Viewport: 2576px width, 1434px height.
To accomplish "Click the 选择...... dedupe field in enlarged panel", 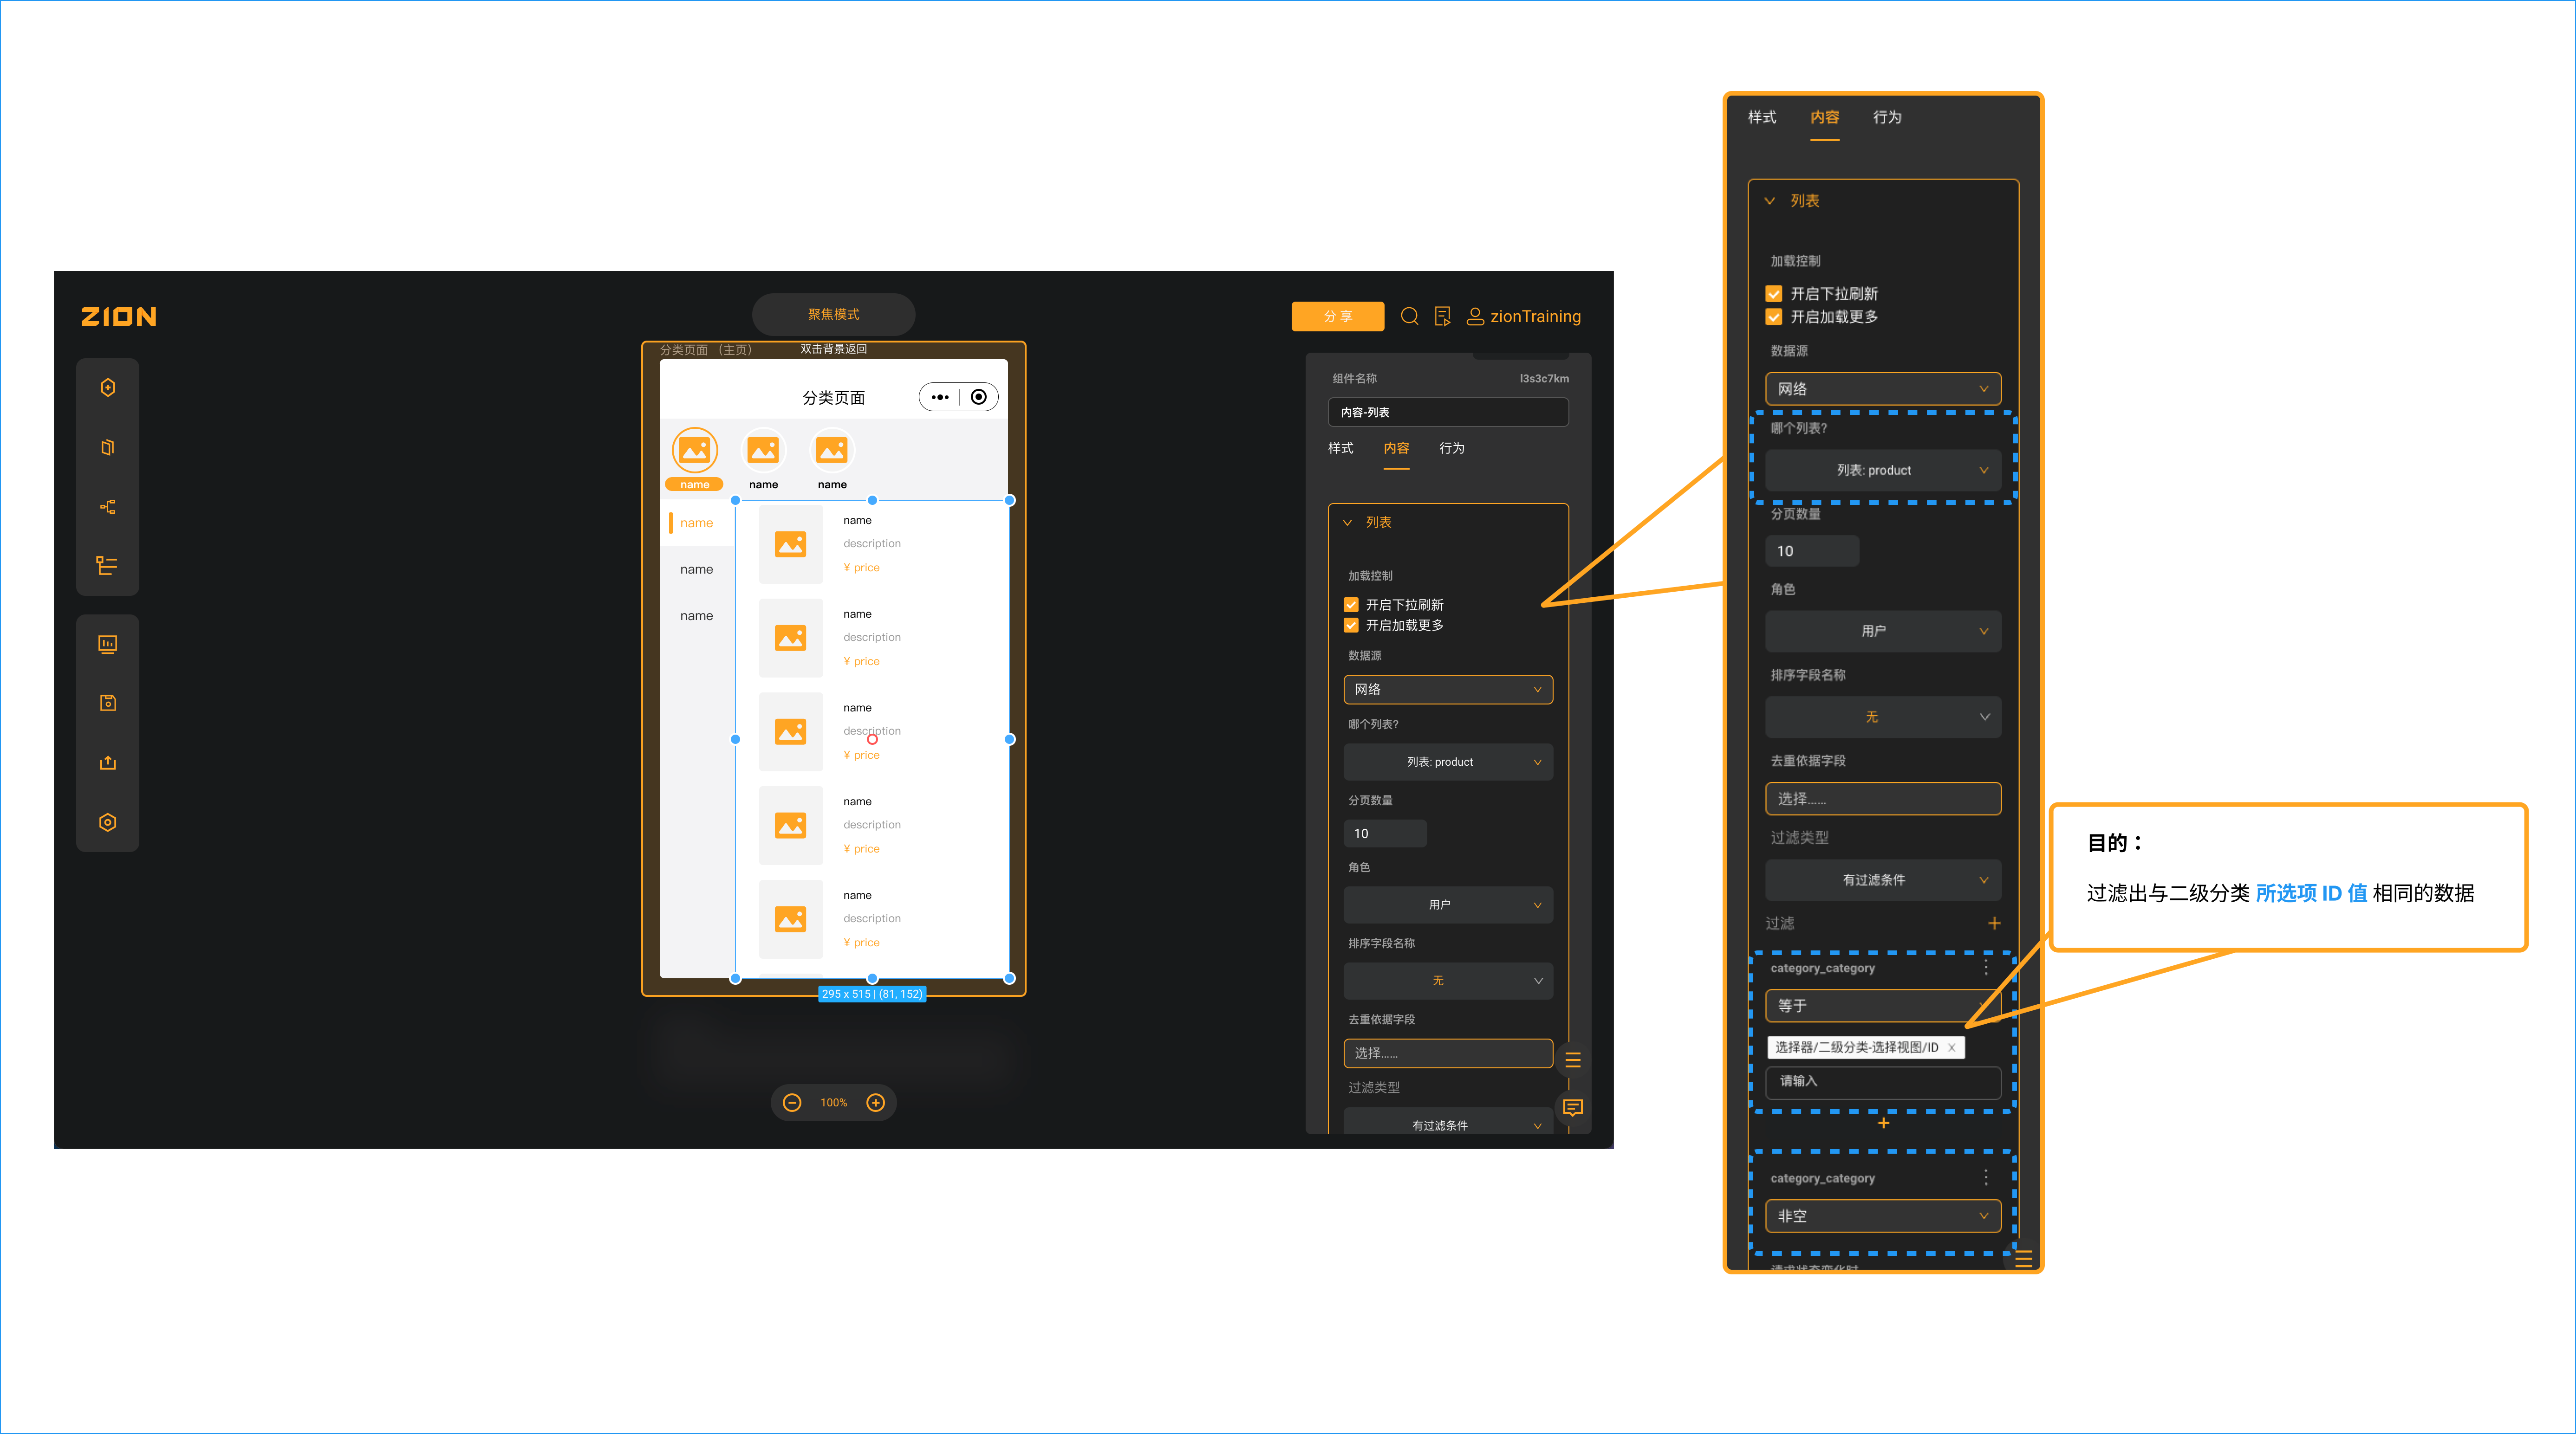I will (1883, 798).
